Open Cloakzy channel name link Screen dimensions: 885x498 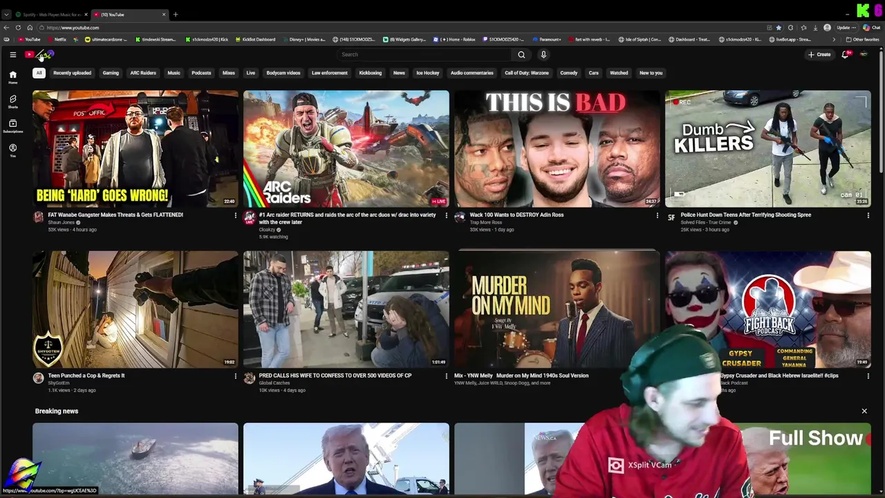(267, 229)
